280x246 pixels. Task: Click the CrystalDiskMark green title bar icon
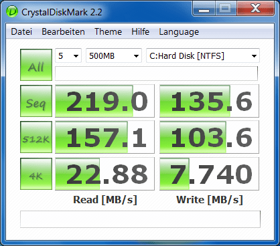[12, 12]
